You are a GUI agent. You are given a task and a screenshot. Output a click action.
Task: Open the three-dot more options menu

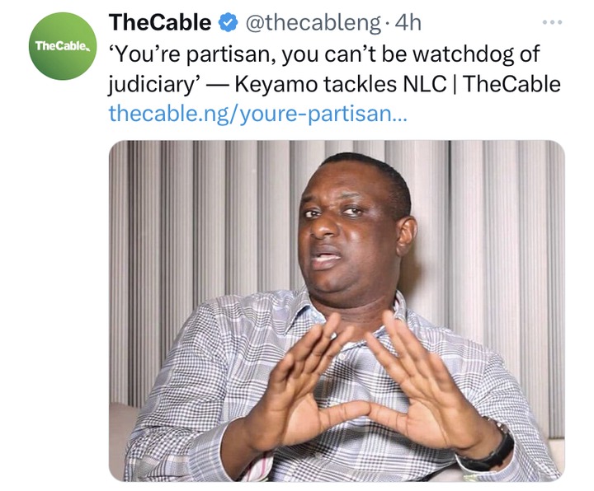tap(552, 23)
